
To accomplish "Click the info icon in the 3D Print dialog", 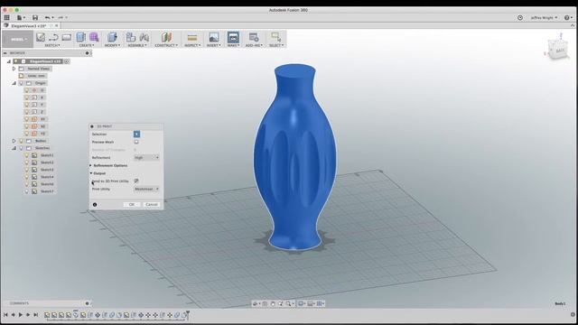I will coord(95,205).
